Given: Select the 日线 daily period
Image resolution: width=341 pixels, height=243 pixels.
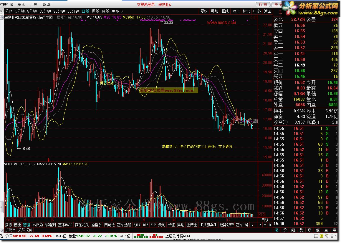Looking at the screenshot, I should [x=85, y=11].
